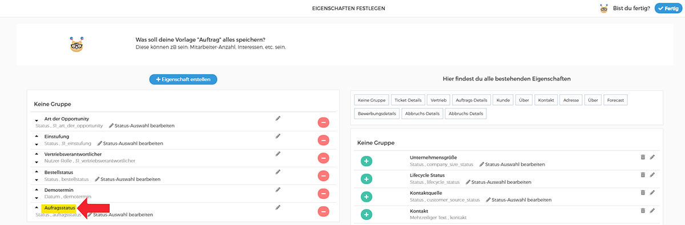Filter by Keine Gruppe tag

click(371, 100)
